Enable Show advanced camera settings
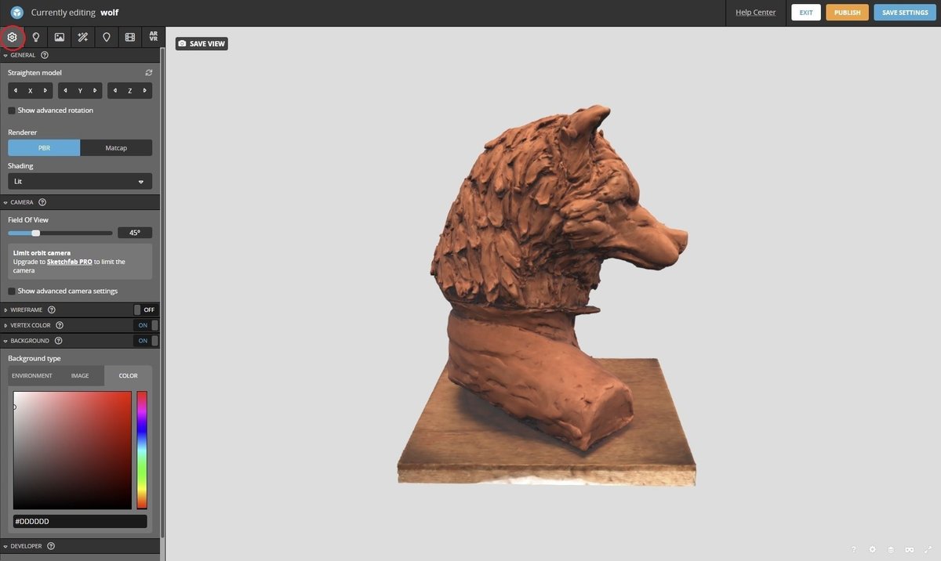The height and width of the screenshot is (561, 941). (11, 290)
